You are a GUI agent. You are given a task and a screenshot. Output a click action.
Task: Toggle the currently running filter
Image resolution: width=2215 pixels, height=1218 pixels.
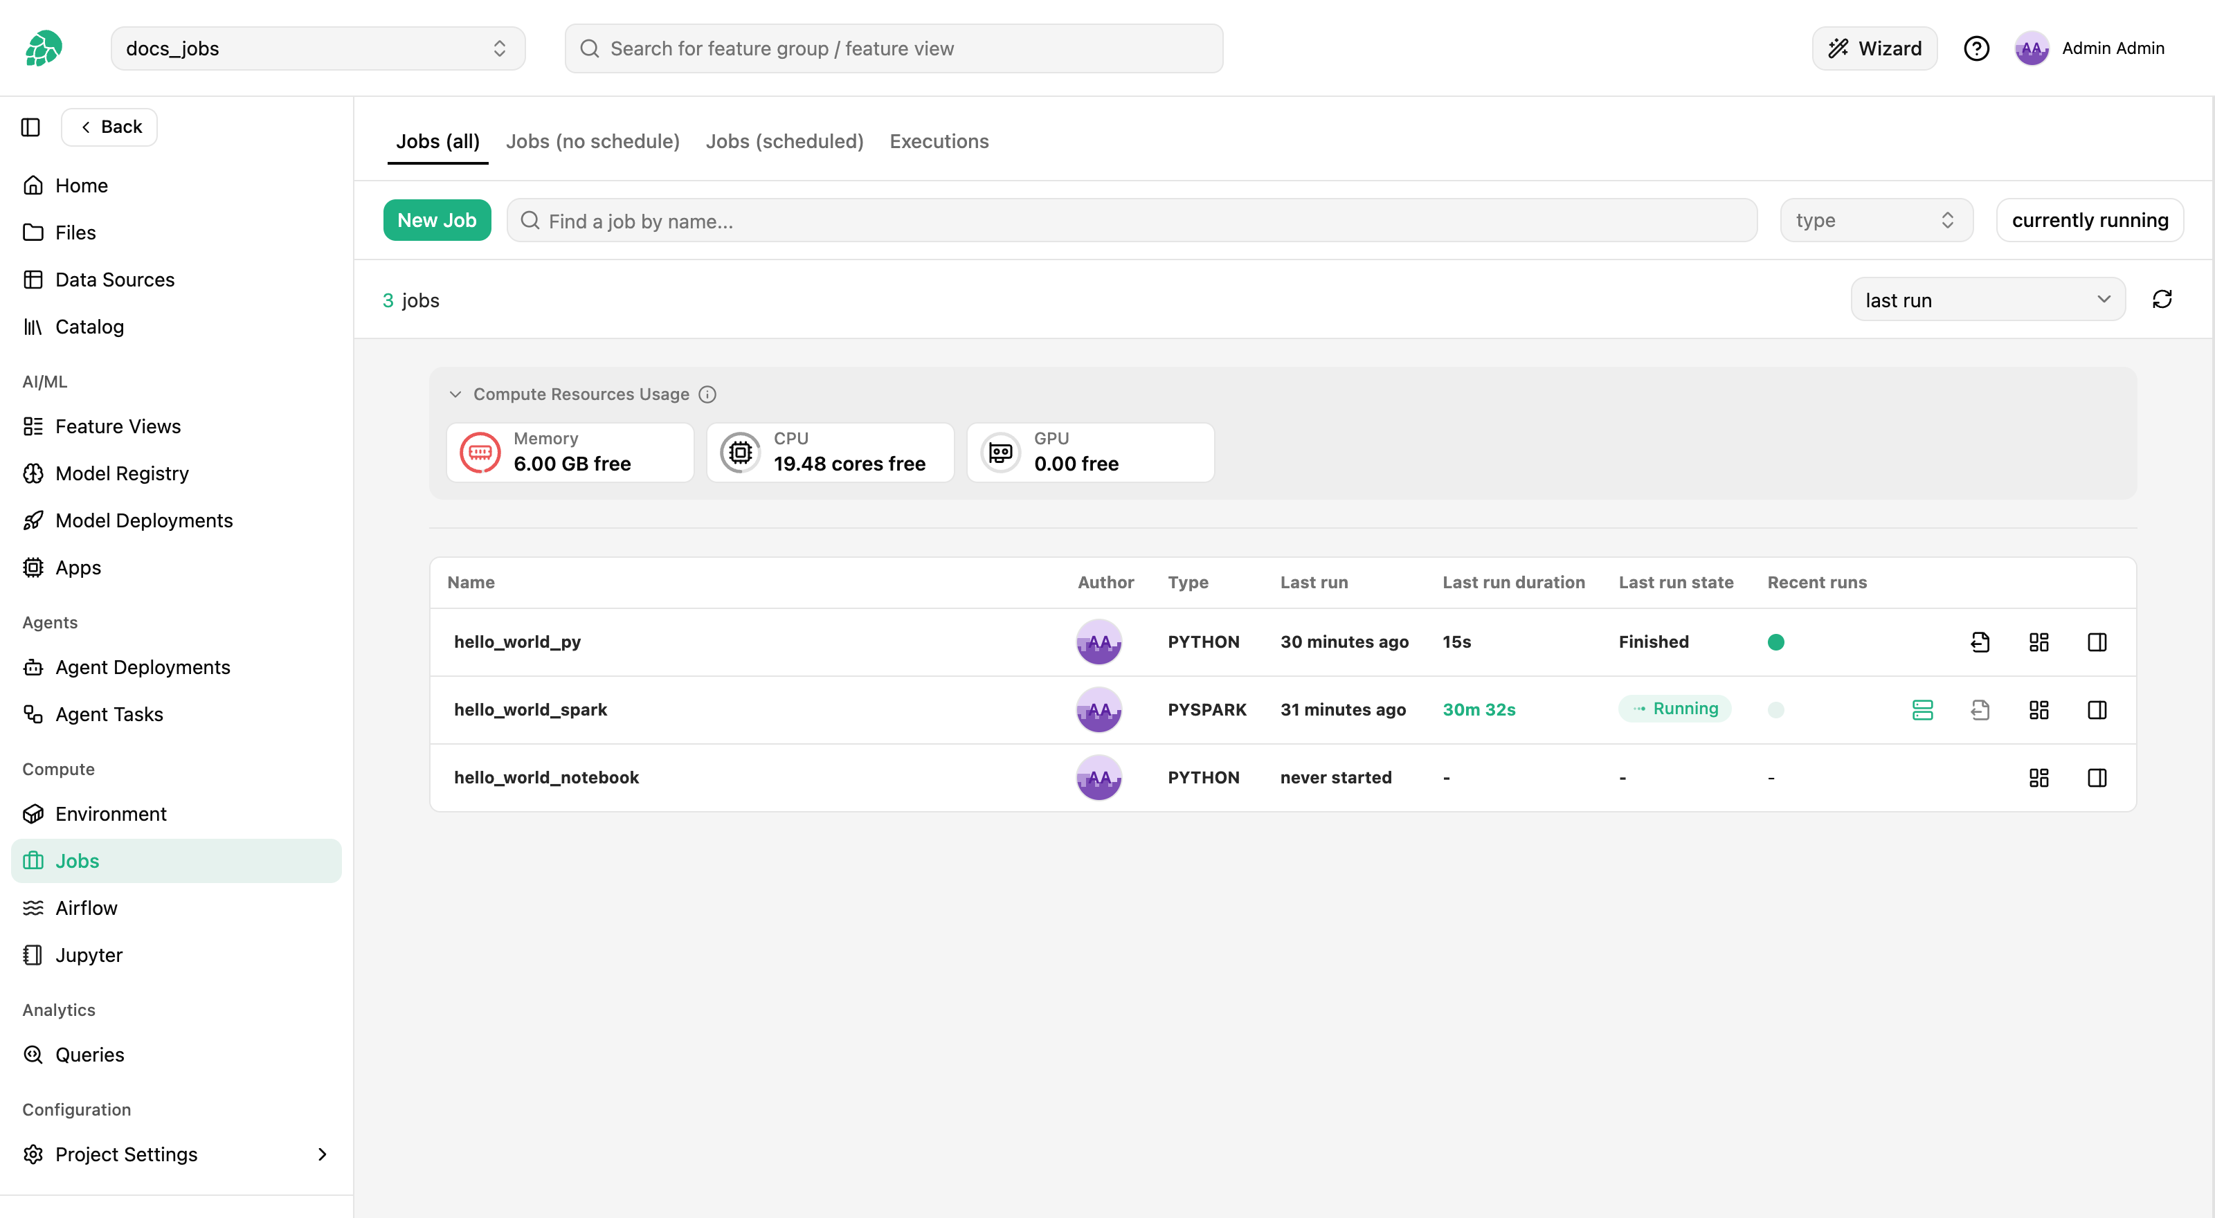(x=2090, y=220)
